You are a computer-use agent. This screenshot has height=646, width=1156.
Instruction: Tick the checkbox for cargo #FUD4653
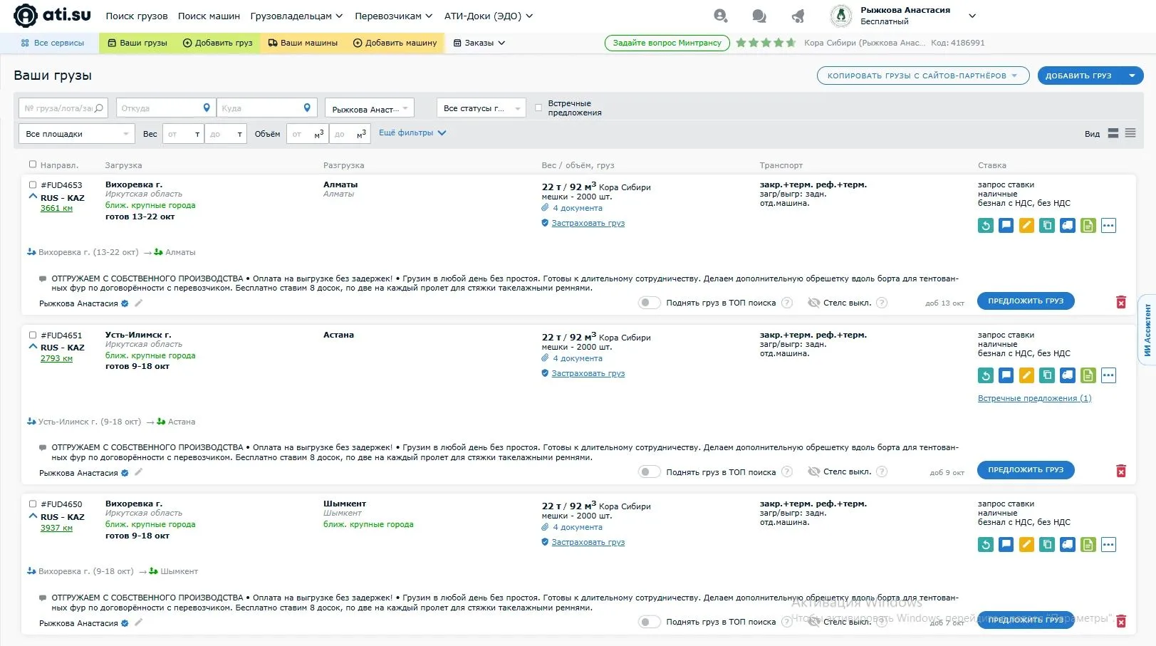[33, 184]
